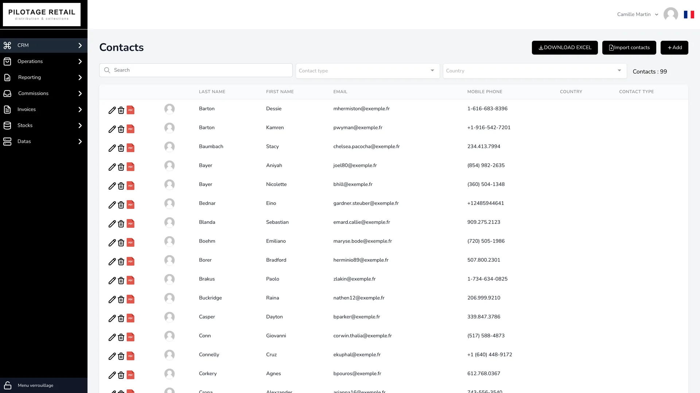Screen dimensions: 700x393
Task: Open the Contact type dropdown
Action: [367, 71]
